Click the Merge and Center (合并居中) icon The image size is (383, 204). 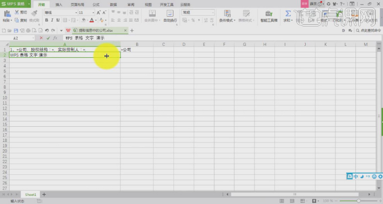tap(152, 13)
